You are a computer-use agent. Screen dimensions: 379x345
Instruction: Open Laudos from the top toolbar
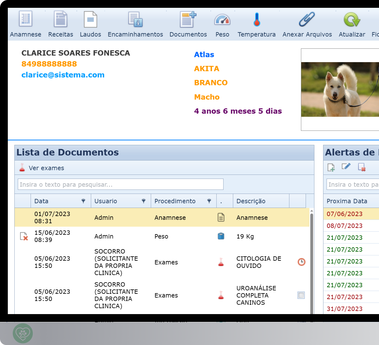pos(90,19)
